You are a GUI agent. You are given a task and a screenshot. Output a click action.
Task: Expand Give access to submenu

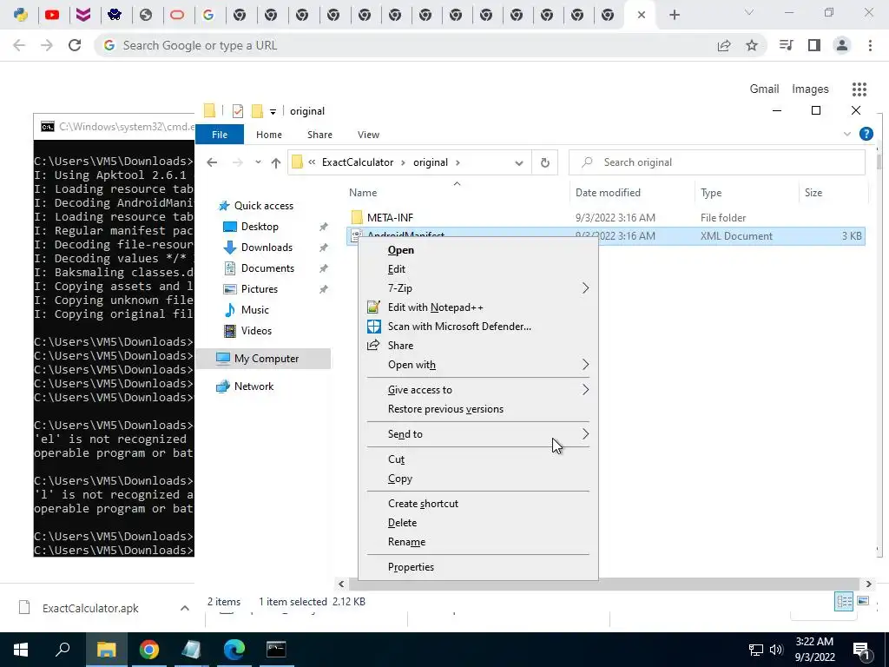tap(478, 390)
